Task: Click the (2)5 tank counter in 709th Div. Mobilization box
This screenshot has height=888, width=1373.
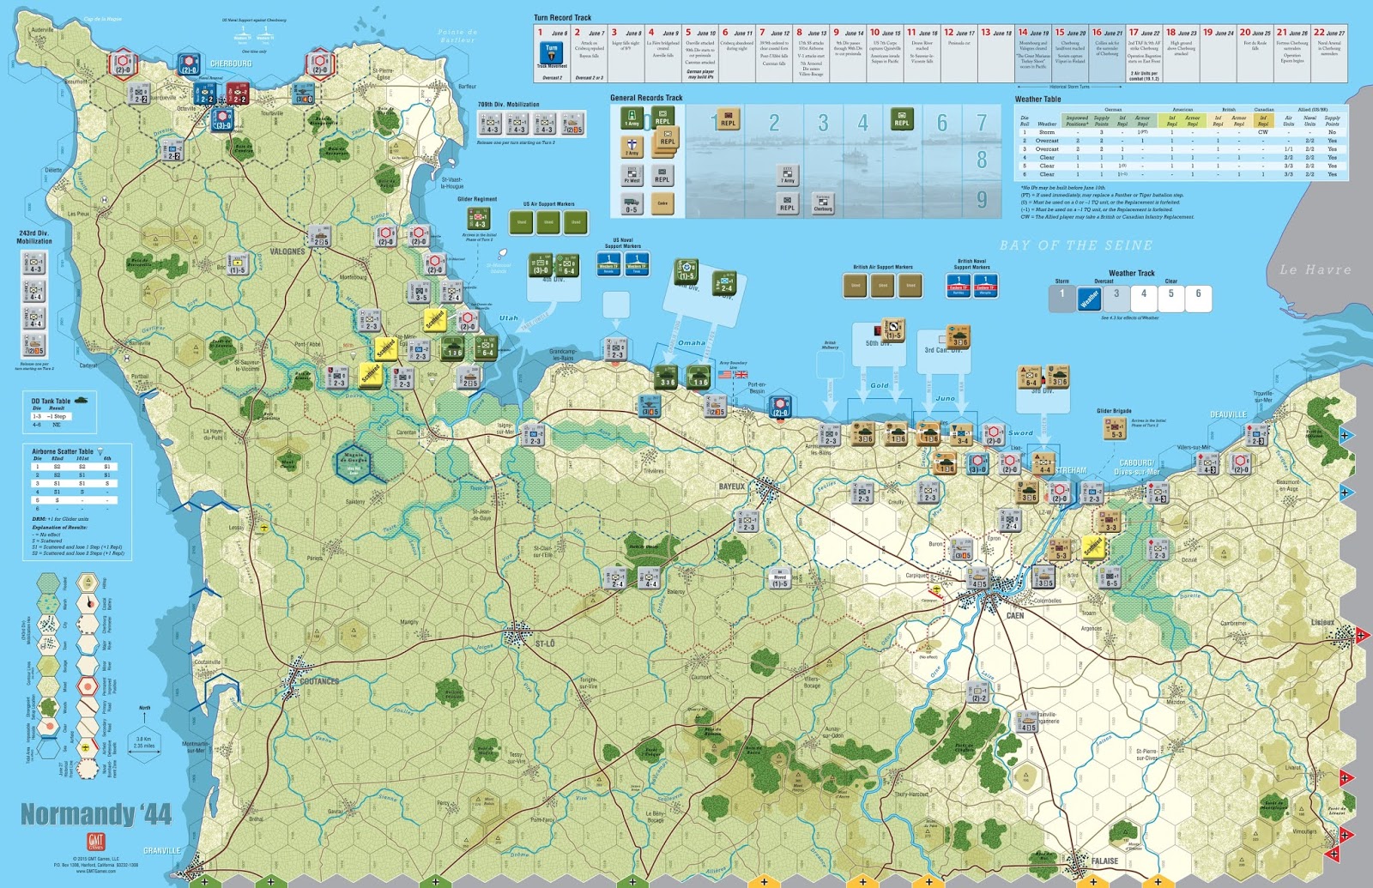Action: (x=572, y=125)
